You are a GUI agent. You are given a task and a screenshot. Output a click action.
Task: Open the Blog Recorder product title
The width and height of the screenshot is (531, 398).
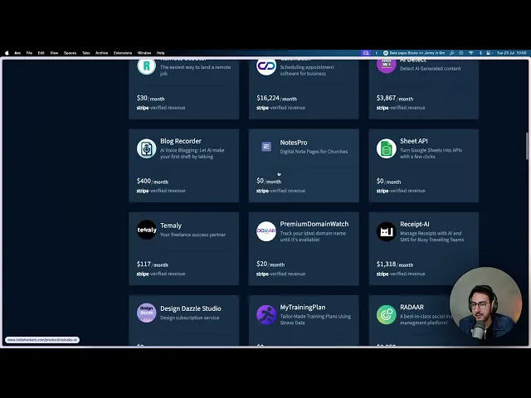[181, 141]
